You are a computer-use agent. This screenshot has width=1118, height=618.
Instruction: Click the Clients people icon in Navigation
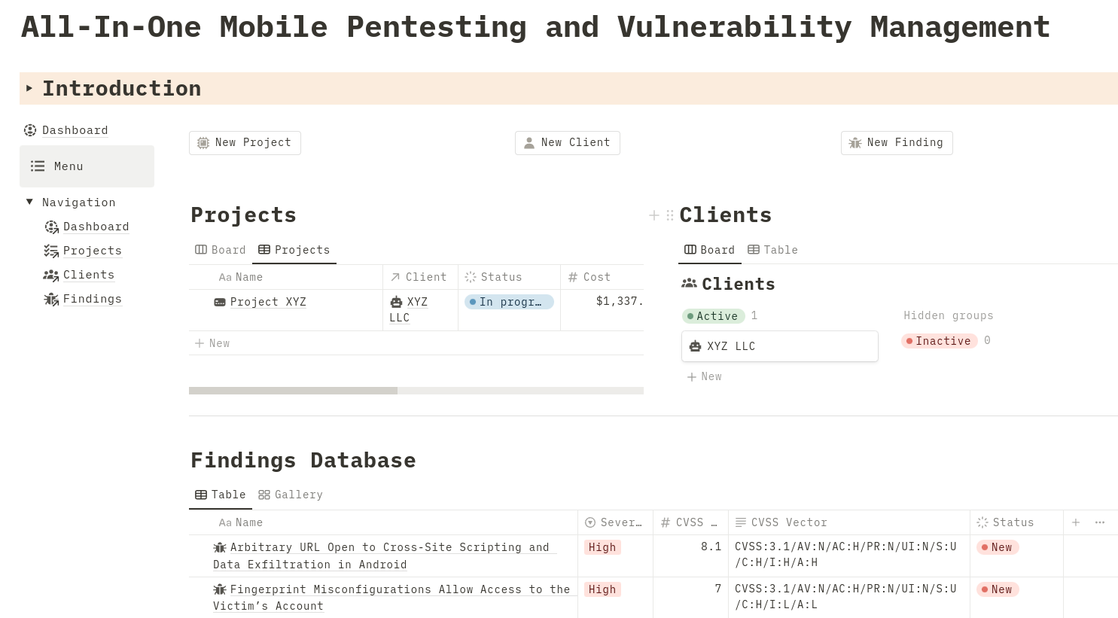[51, 275]
